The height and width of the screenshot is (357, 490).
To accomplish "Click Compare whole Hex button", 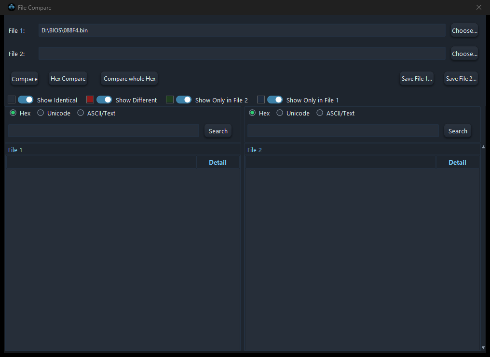I will tap(129, 79).
